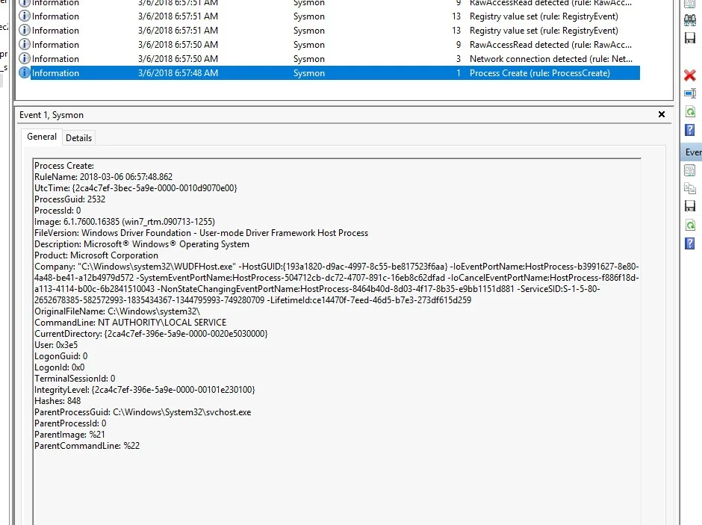
Task: Click the binoculars Find icon
Action: [691, 19]
